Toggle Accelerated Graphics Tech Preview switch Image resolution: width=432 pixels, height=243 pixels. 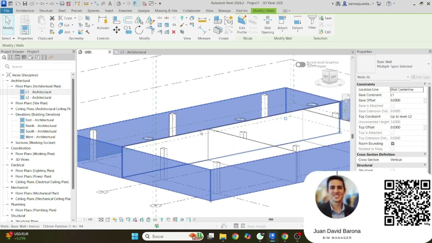click(x=300, y=64)
